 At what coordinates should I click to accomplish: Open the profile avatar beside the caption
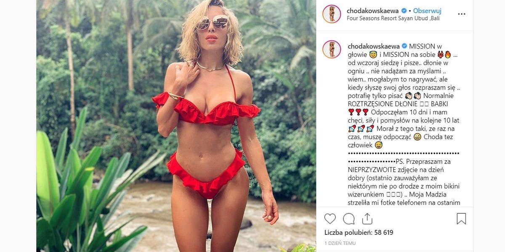332,49
